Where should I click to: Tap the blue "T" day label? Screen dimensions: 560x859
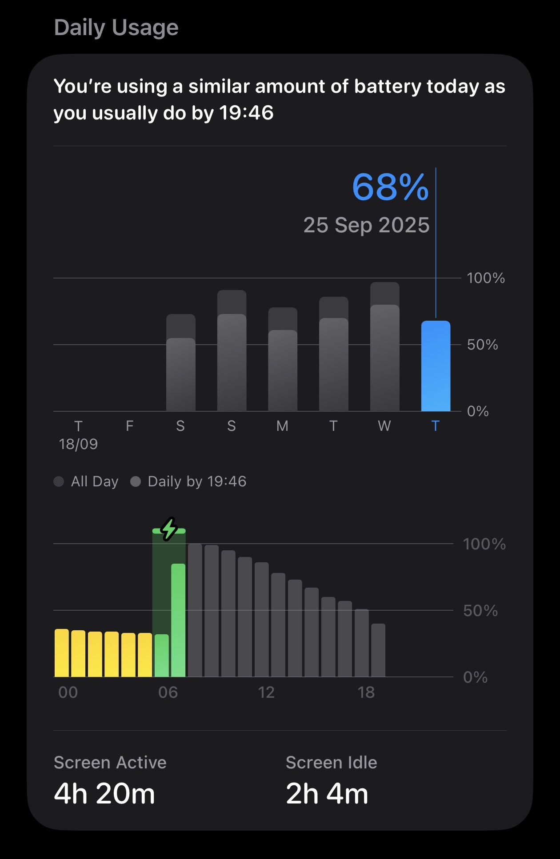pyautogui.click(x=436, y=426)
